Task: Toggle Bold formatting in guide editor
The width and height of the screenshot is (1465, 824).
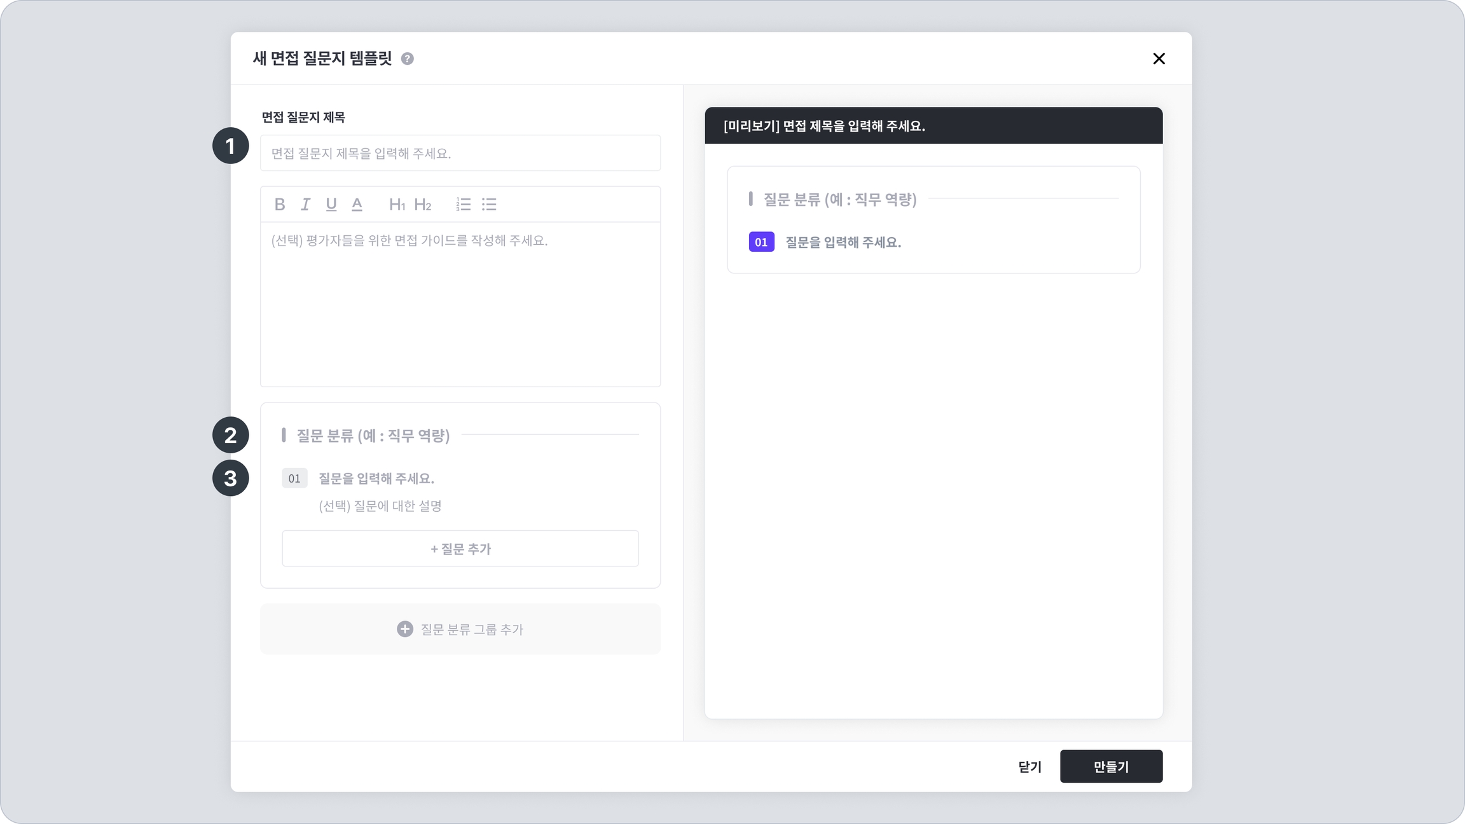Action: coord(280,204)
